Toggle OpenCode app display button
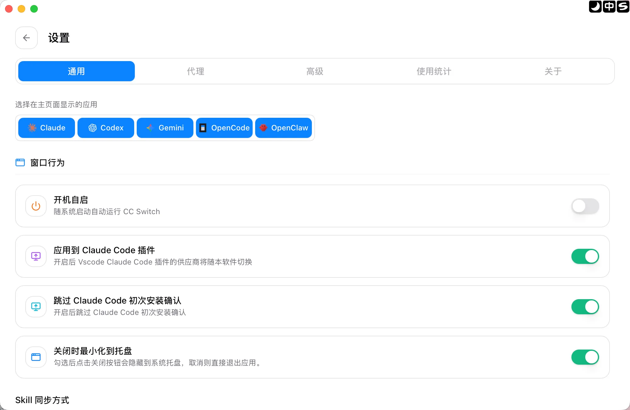Viewport: 630px width, 410px height. pos(224,128)
